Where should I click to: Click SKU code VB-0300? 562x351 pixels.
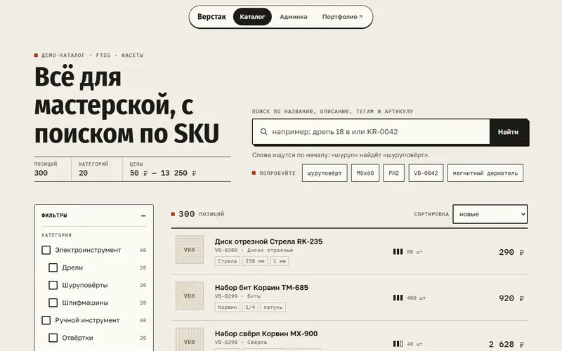point(226,251)
